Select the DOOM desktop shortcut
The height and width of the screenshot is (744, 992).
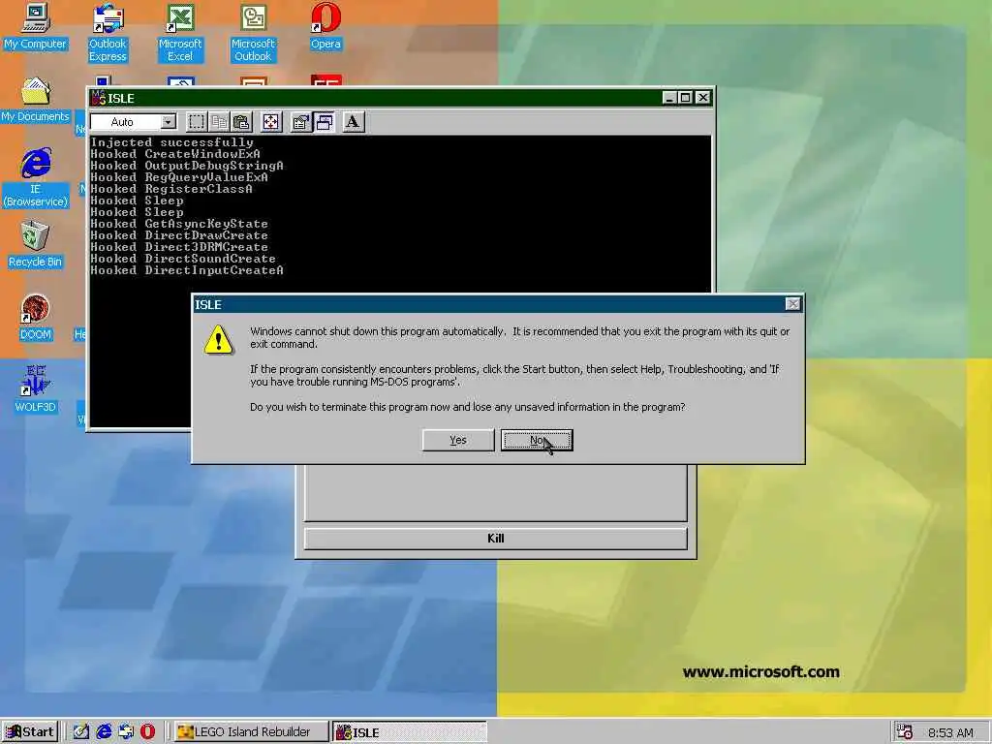coord(35,318)
